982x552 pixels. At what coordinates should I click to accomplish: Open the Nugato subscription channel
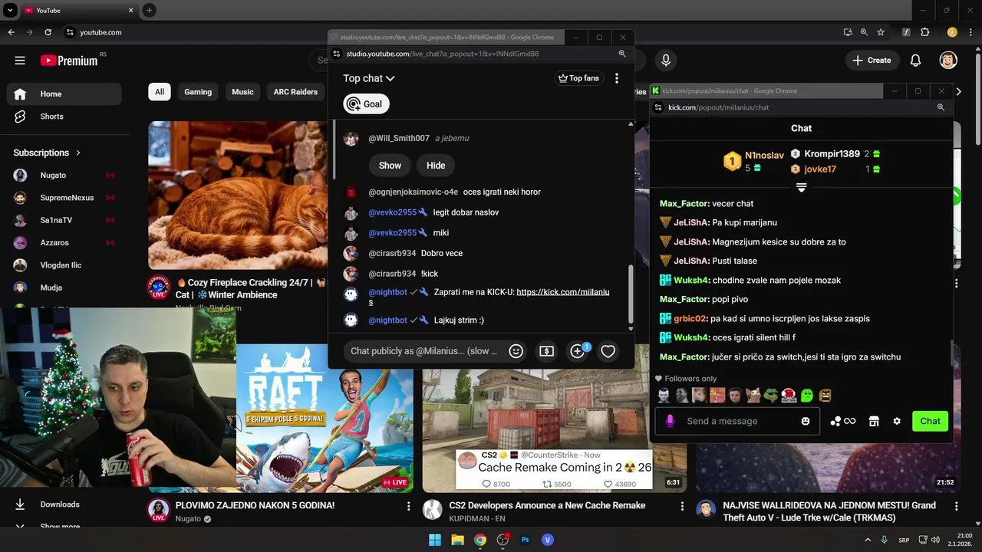click(64, 175)
